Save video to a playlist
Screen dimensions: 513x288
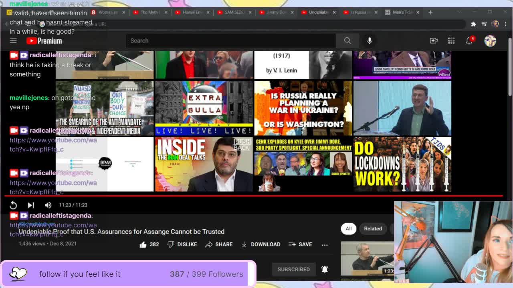pyautogui.click(x=300, y=244)
